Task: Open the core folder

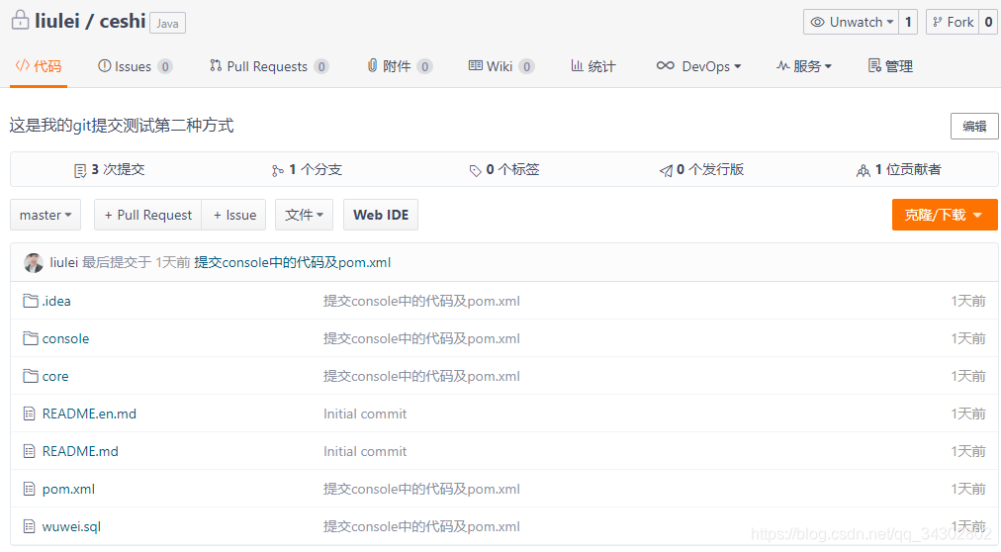Action: 55,377
